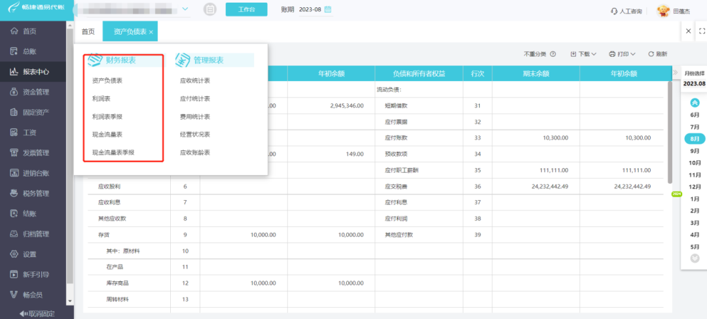Switch to the 首页 tab
This screenshot has width=707, height=319.
pyautogui.click(x=88, y=31)
